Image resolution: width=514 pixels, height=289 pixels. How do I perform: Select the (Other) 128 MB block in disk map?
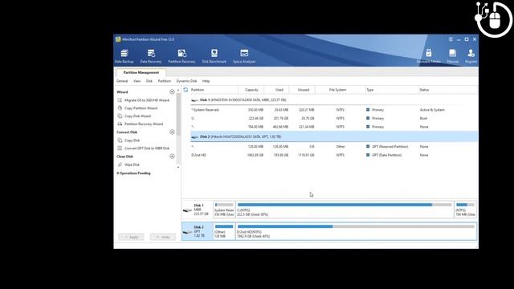[x=224, y=231]
